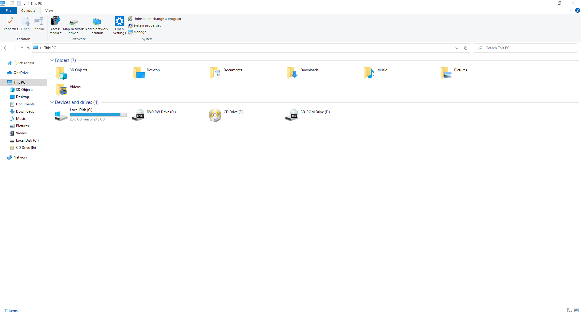581x314 pixels.
Task: Select the Videos folder icon
Action: click(62, 90)
